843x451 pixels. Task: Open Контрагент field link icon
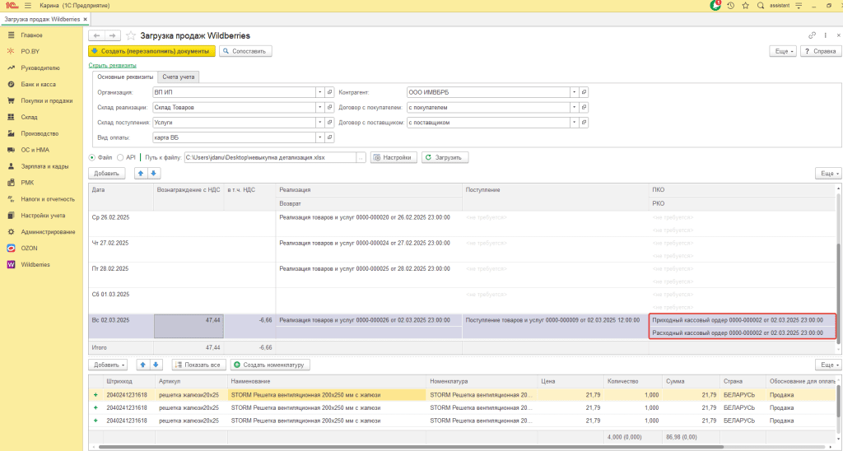[x=584, y=92]
